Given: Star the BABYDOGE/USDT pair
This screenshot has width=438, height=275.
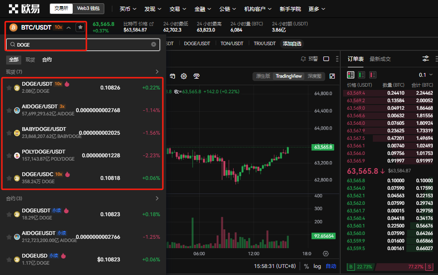Looking at the screenshot, I should (9, 133).
